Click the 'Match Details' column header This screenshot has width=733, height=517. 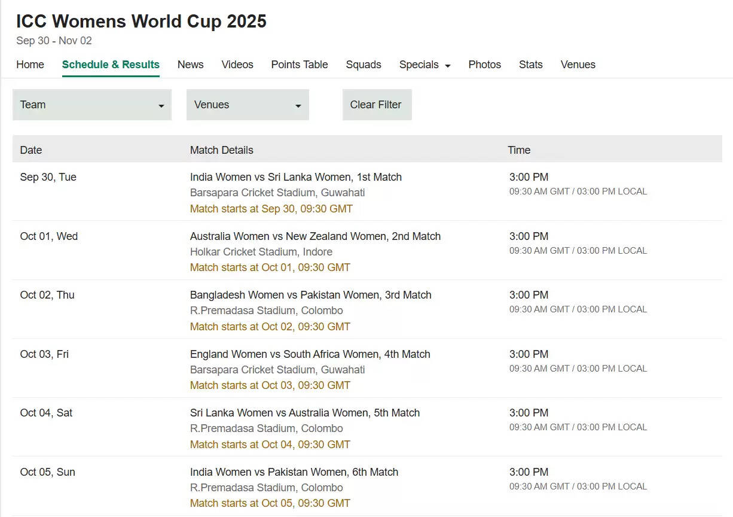(222, 150)
